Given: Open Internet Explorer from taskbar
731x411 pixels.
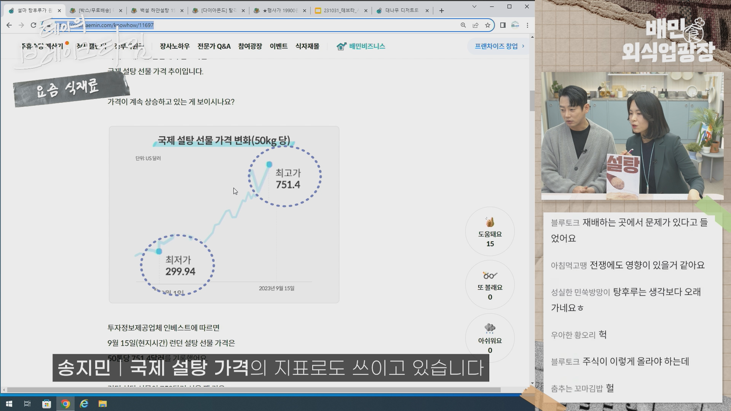Looking at the screenshot, I should [84, 404].
